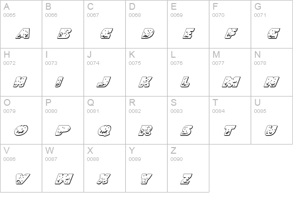Click the textured B glyph preview
This screenshot has width=293, height=215.
(x=65, y=34)
